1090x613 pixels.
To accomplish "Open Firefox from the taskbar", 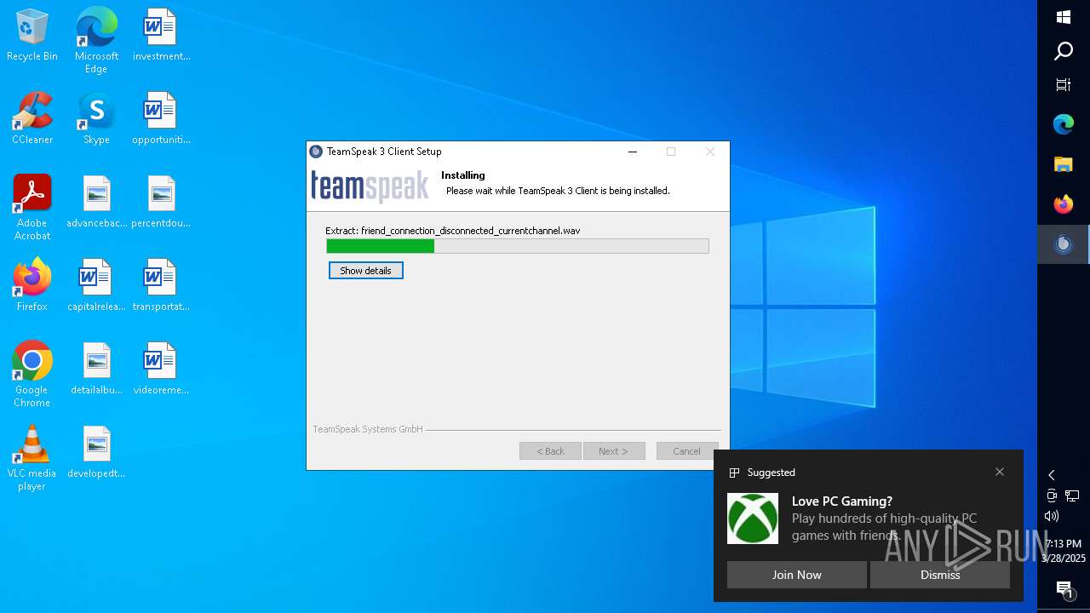I will pos(1064,204).
